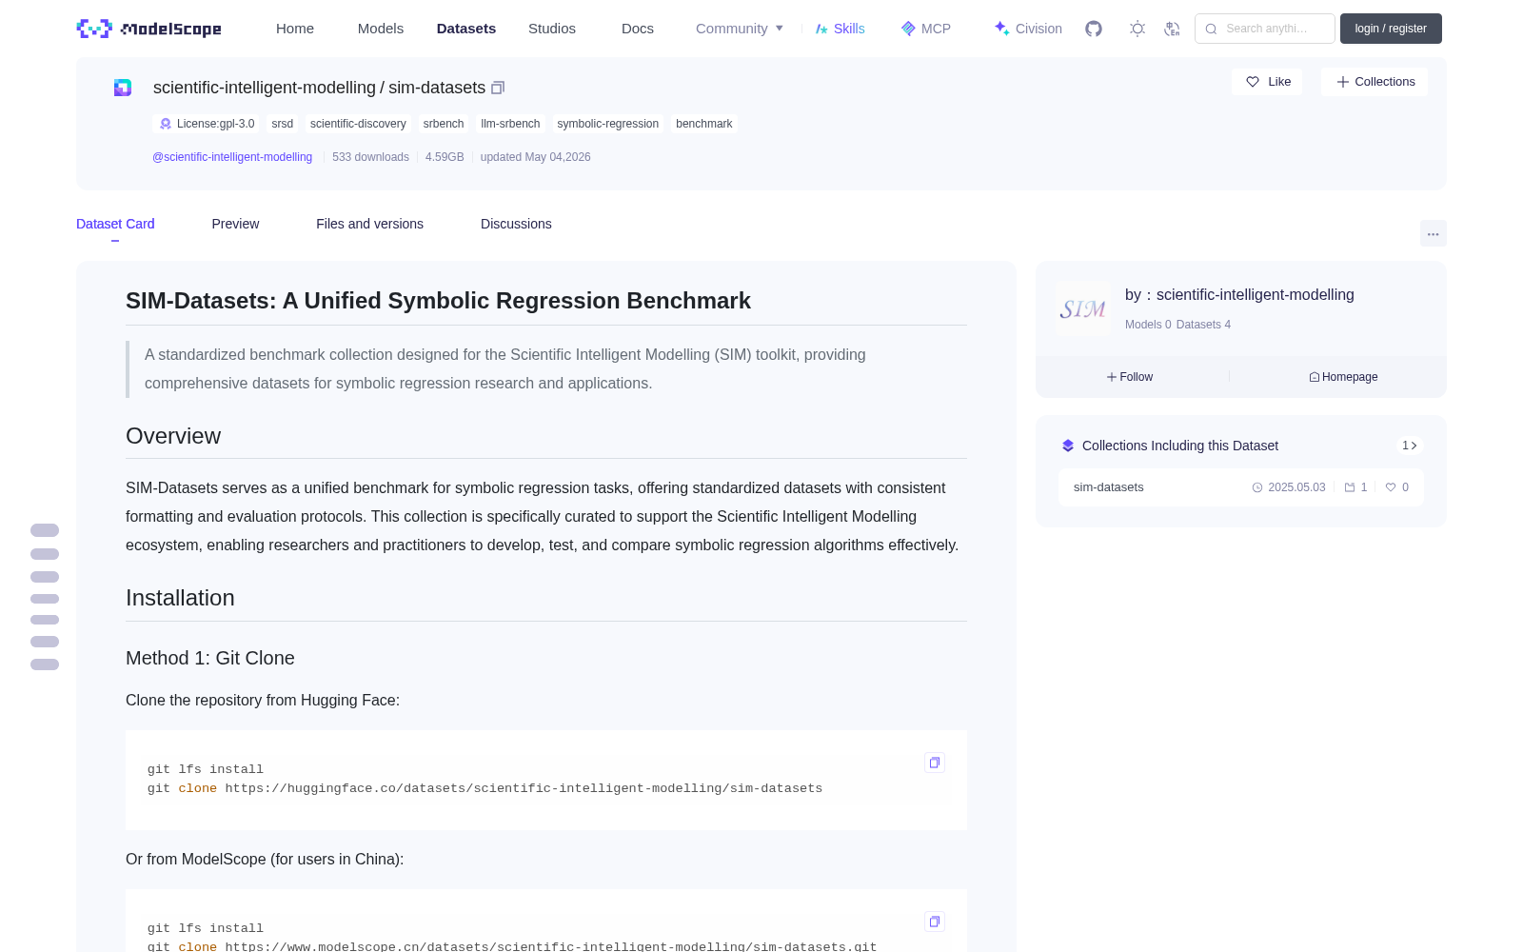Screen dimensions: 1523x952
Task: Click the "updated May 04,2026" text
Action: tap(535, 157)
